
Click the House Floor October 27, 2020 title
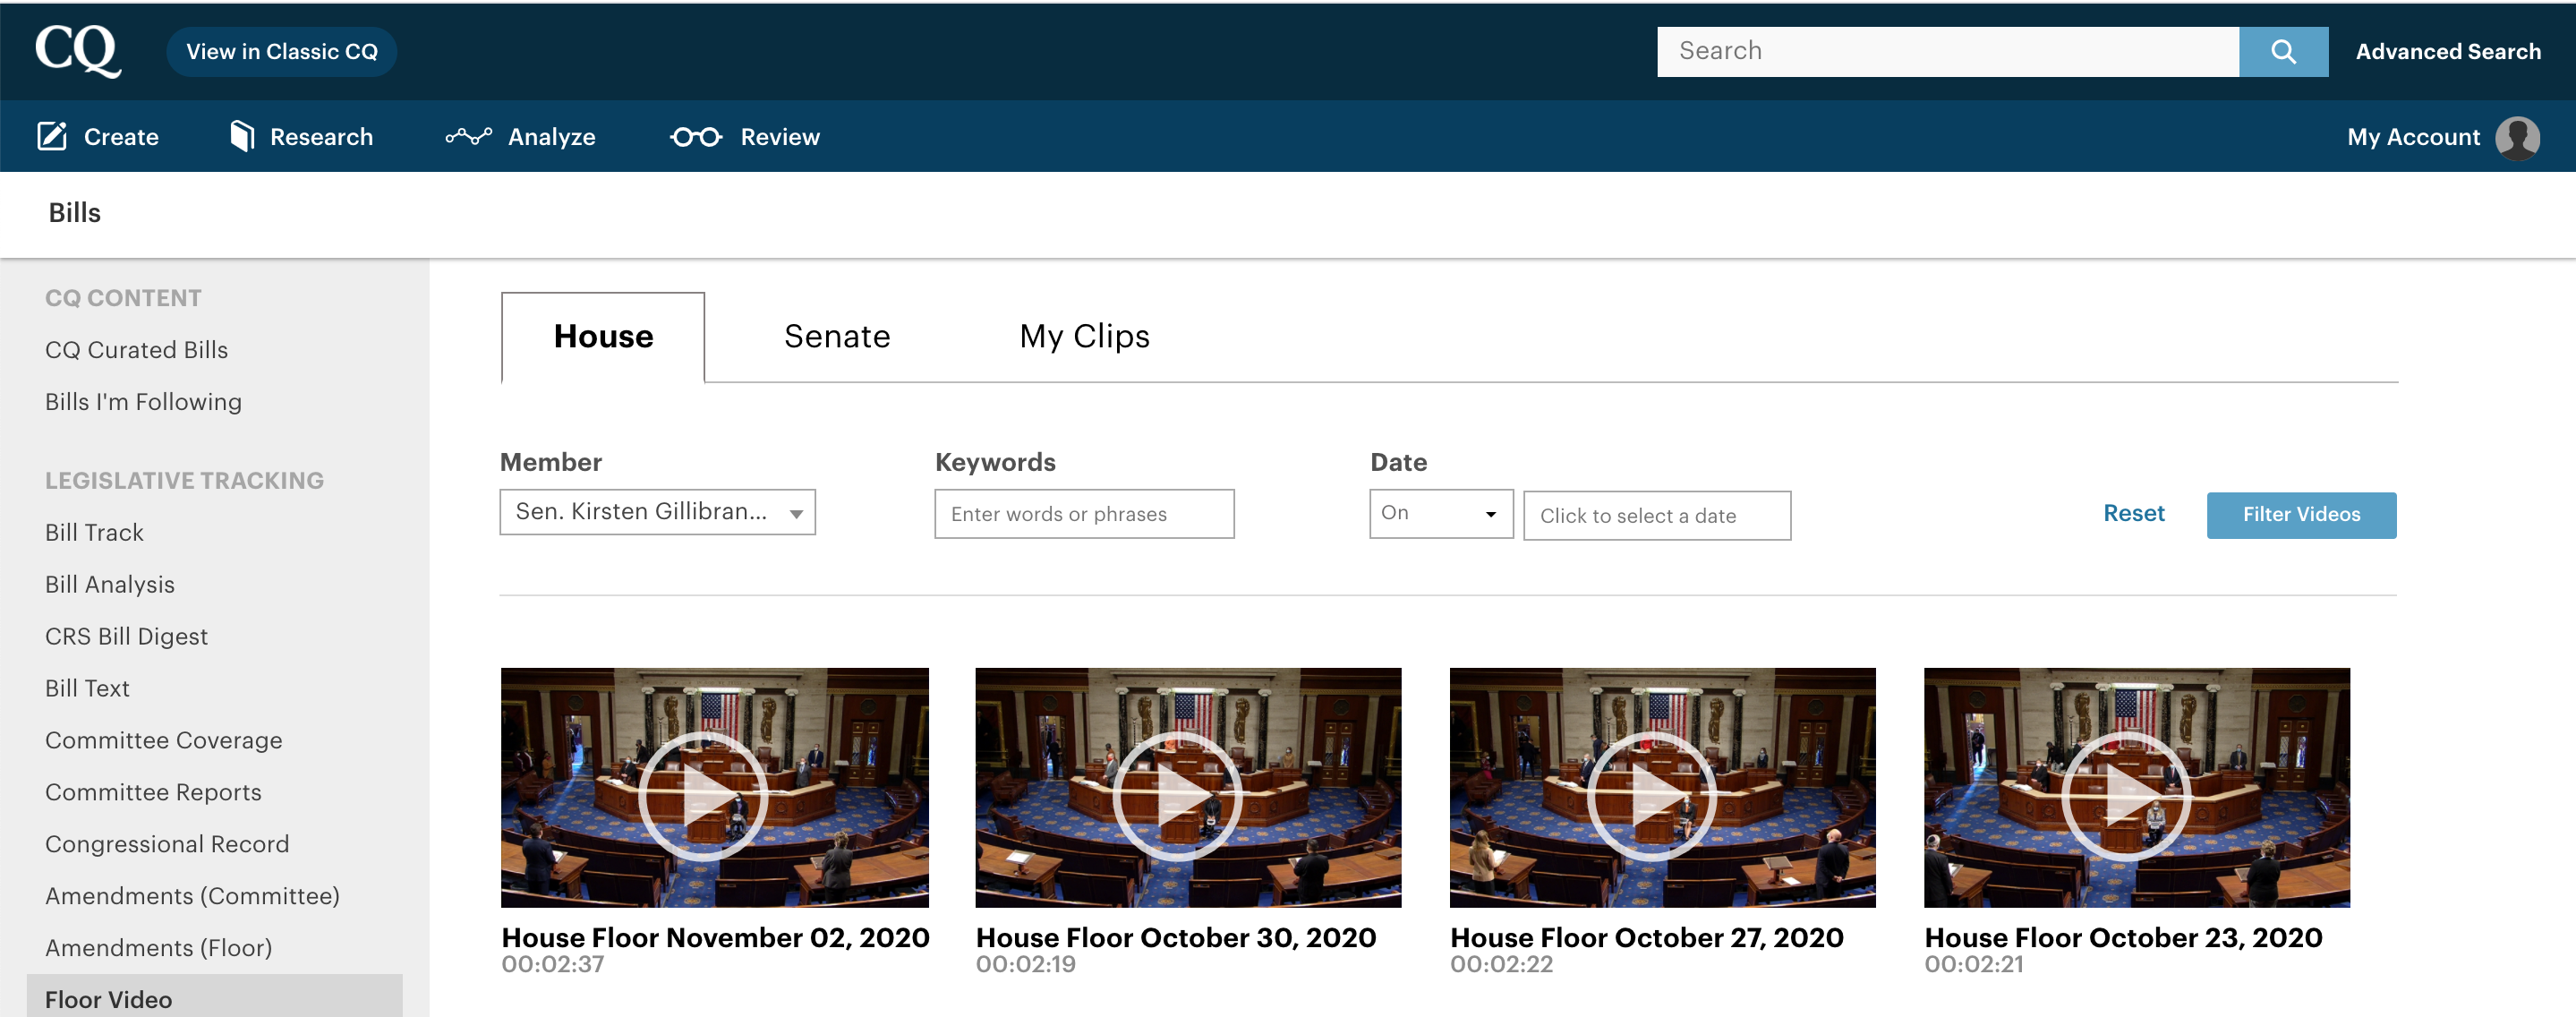[1647, 937]
